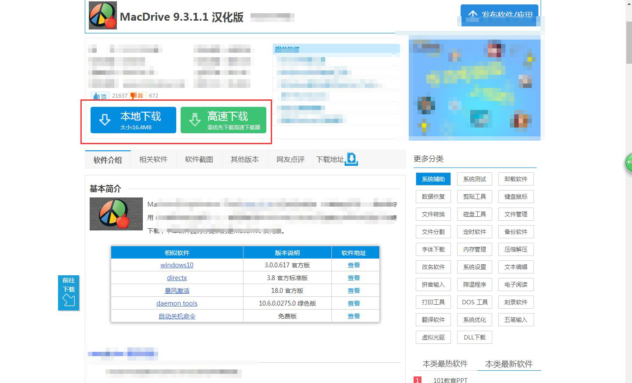The height and width of the screenshot is (383, 632).
Task: Select the 文件分割 category
Action: click(x=433, y=232)
